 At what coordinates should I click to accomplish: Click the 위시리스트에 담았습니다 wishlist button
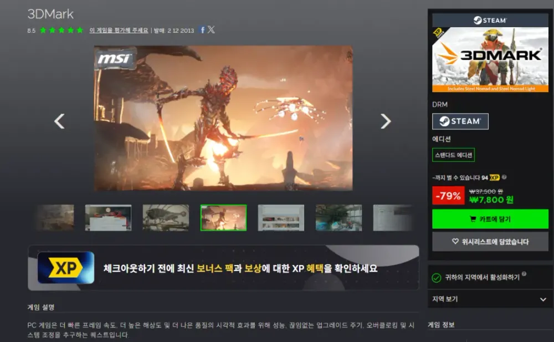tap(490, 242)
